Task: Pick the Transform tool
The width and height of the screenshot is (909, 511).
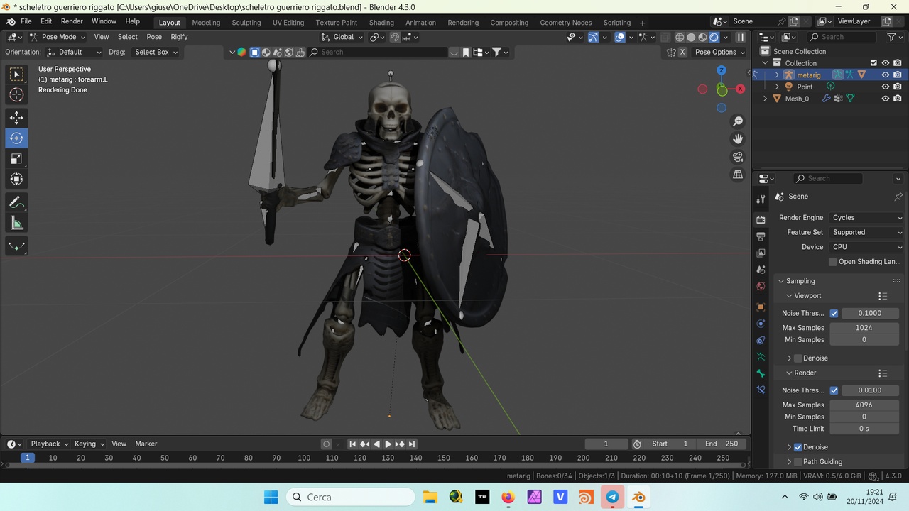Action: pos(16,180)
